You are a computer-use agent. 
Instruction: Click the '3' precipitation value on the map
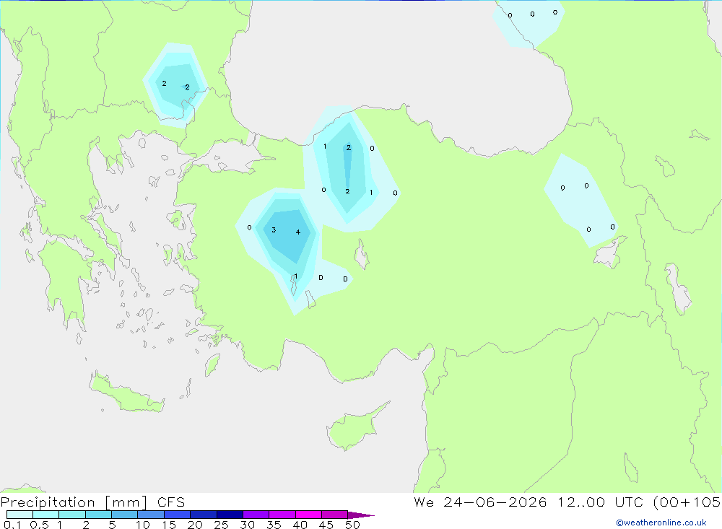pyautogui.click(x=274, y=229)
